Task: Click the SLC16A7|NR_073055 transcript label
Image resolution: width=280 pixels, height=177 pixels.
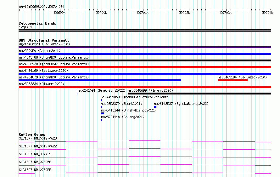Action: point(35,170)
